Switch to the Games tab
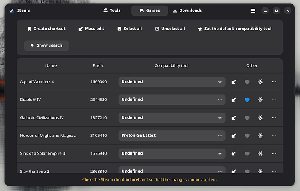 150,10
